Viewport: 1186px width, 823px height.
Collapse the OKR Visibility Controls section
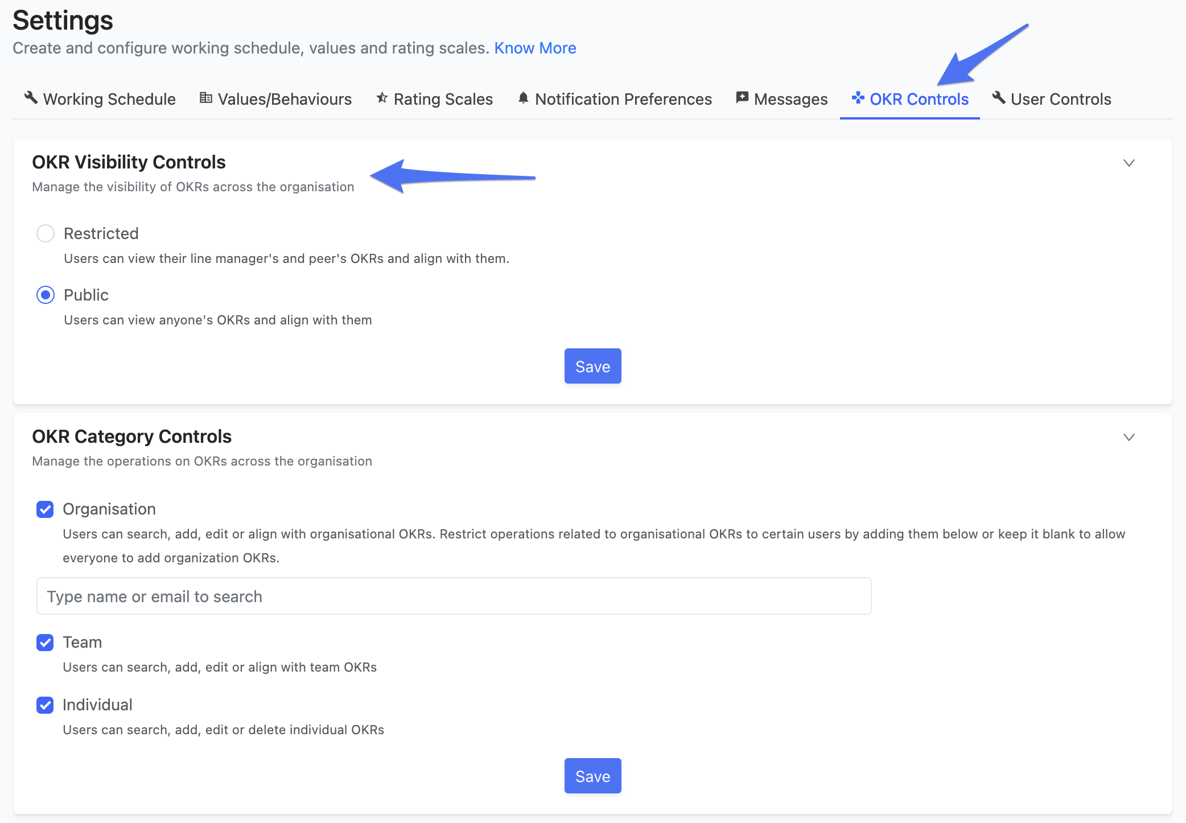click(x=1129, y=163)
